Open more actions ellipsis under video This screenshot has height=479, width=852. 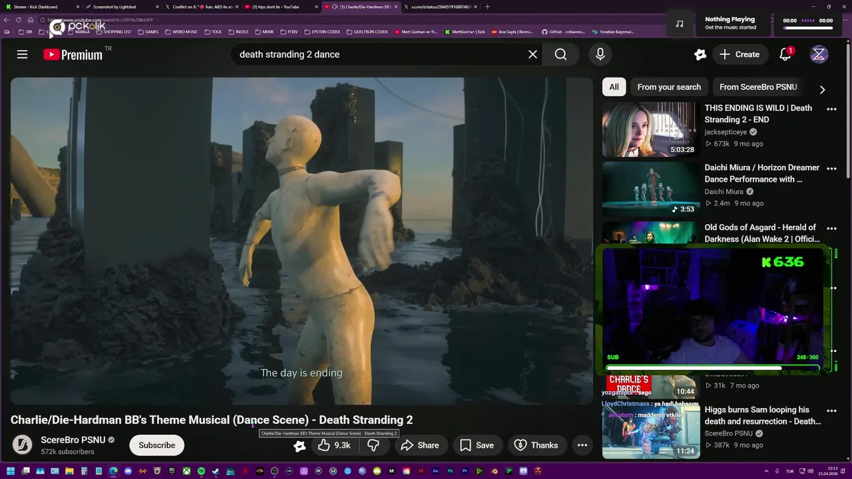pyautogui.click(x=582, y=445)
